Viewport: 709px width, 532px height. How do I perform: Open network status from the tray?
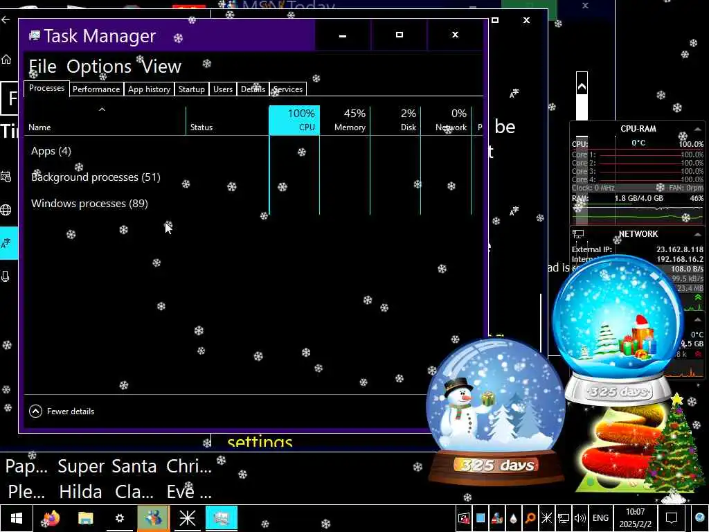564,518
